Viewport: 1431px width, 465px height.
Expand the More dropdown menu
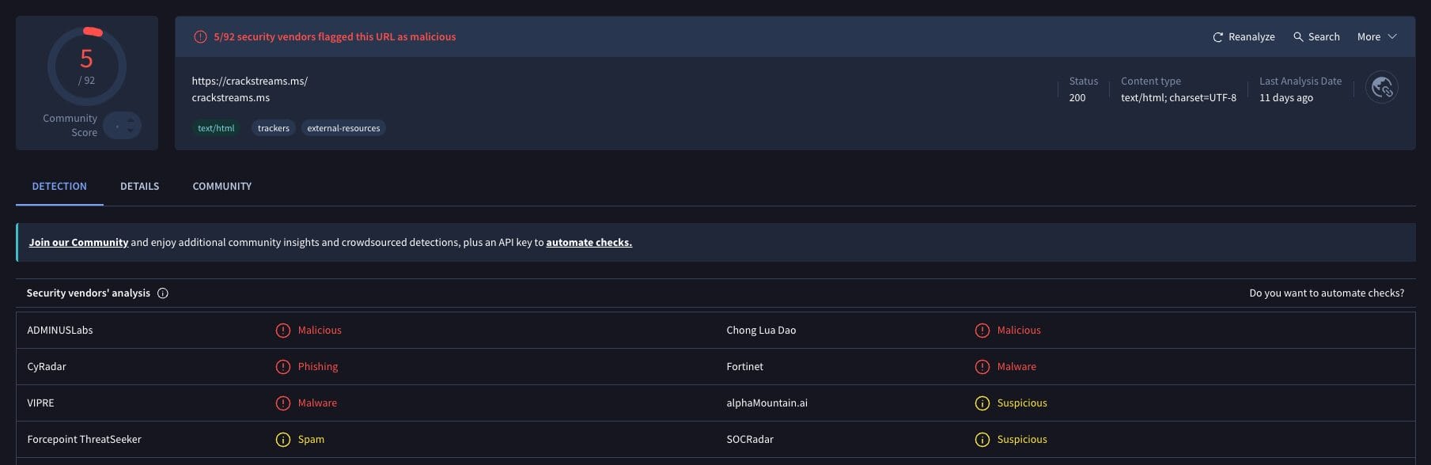coord(1377,37)
